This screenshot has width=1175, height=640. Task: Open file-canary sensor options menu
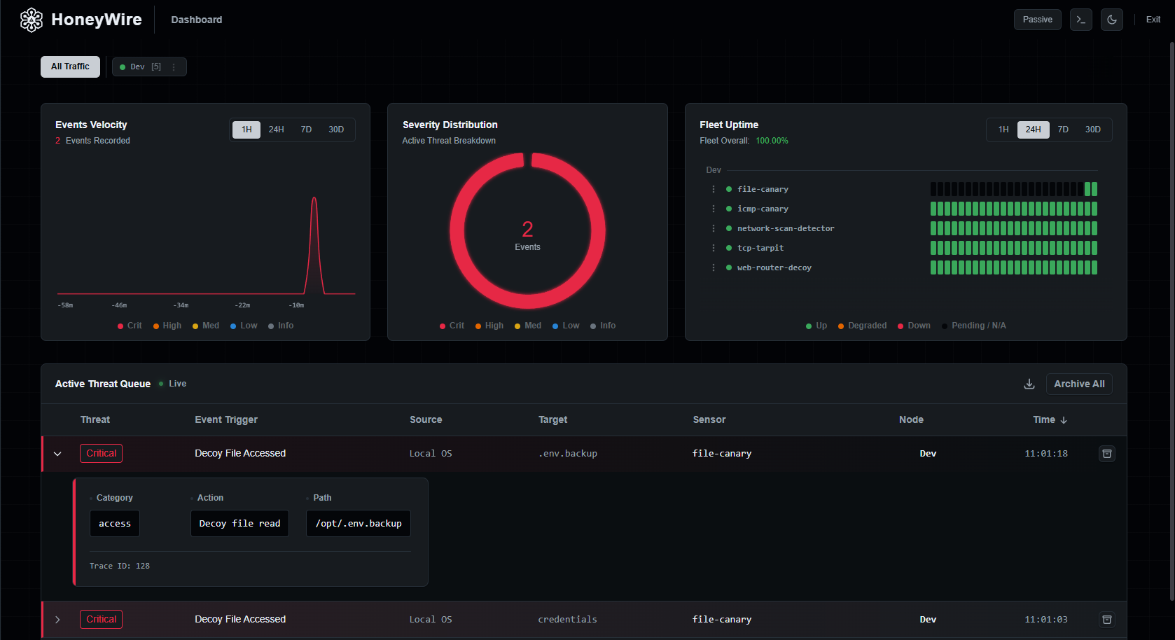point(714,189)
